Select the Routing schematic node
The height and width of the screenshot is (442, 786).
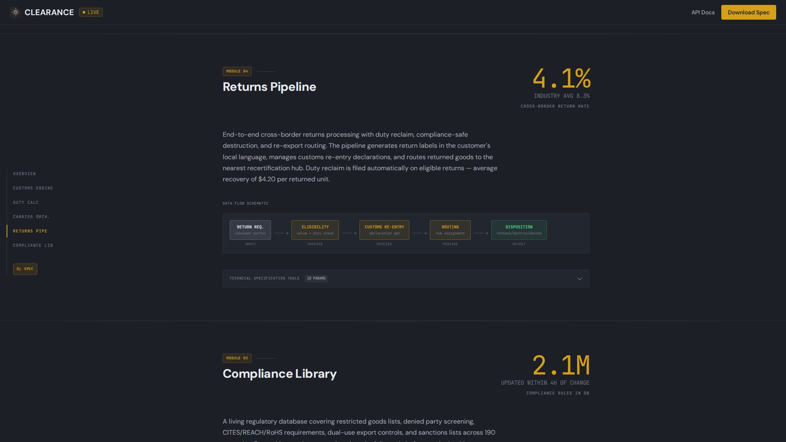coord(450,230)
